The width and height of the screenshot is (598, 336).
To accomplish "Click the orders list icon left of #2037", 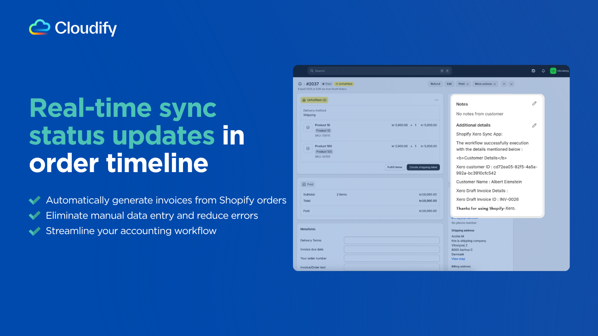I will pos(300,84).
